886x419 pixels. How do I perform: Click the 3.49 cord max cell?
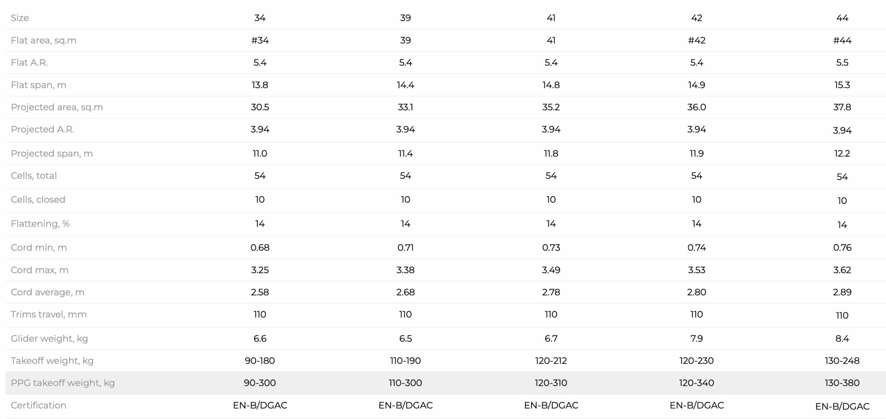[551, 270]
